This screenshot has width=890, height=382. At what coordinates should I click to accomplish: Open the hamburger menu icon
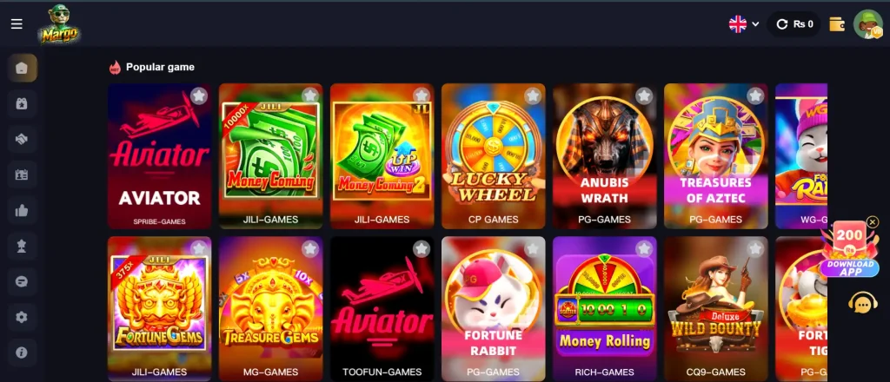17,23
